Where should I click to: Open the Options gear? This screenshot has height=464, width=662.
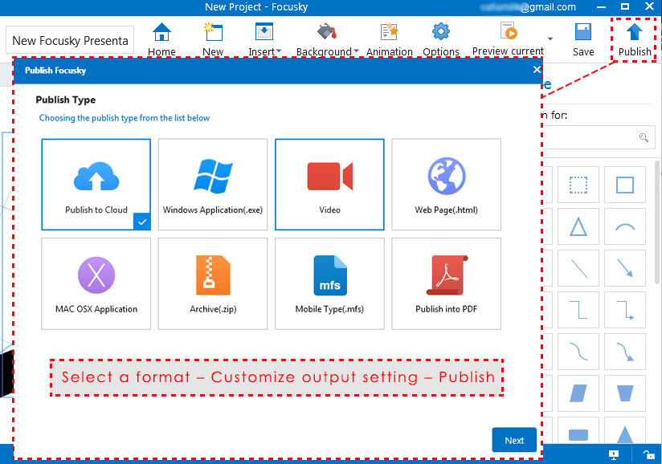pos(441,39)
